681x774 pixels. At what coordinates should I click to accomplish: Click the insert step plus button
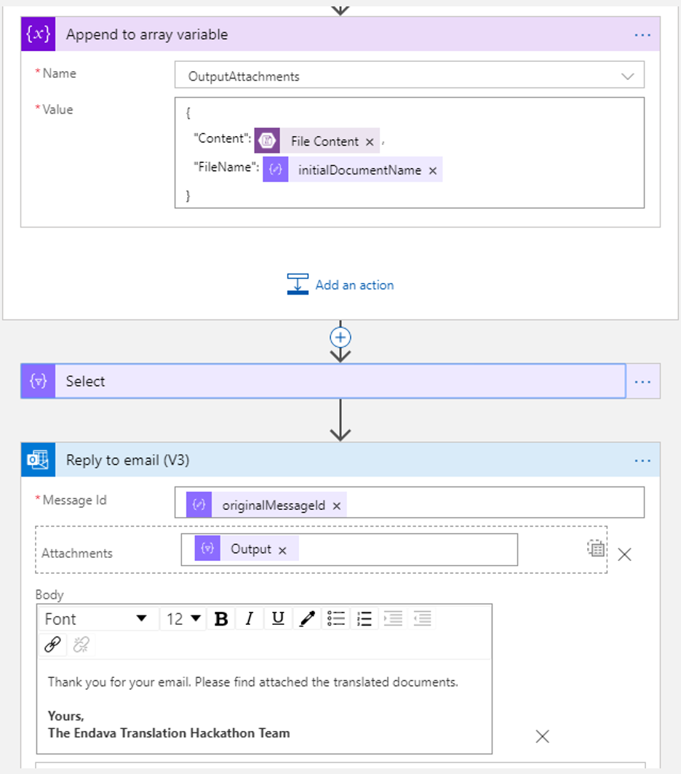pyautogui.click(x=340, y=338)
